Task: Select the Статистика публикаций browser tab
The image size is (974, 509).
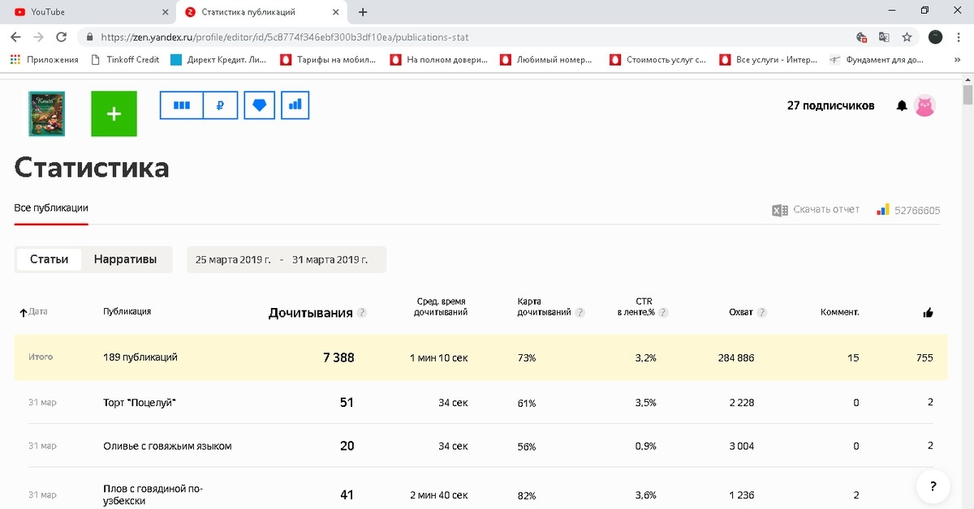Action: pyautogui.click(x=261, y=12)
